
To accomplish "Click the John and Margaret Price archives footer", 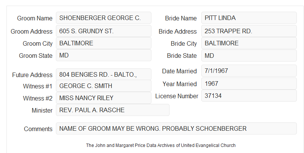I will pos(161,145).
